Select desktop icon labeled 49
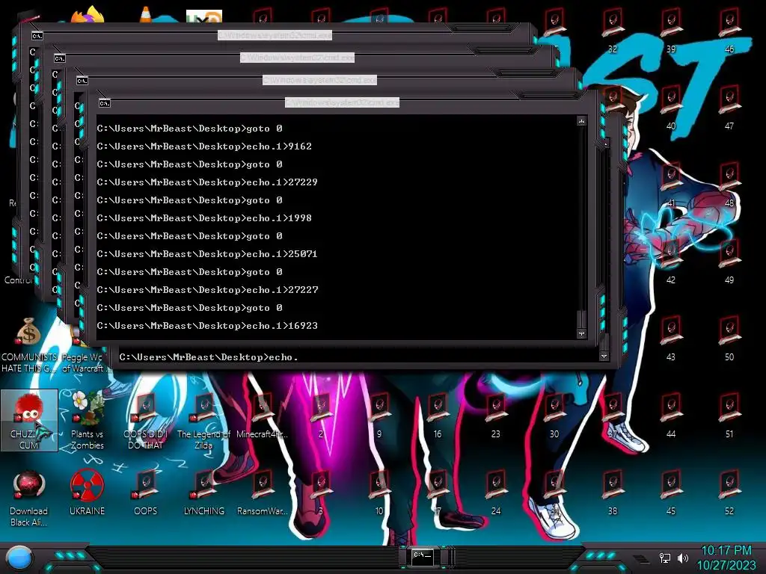766x574 pixels. 729,262
